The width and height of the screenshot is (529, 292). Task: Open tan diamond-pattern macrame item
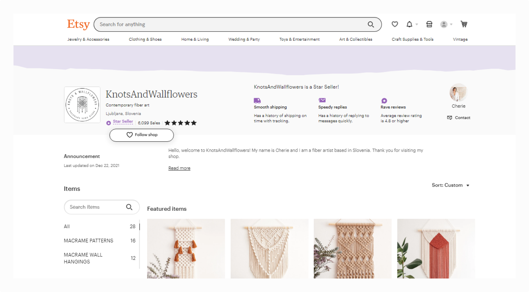[353, 249]
